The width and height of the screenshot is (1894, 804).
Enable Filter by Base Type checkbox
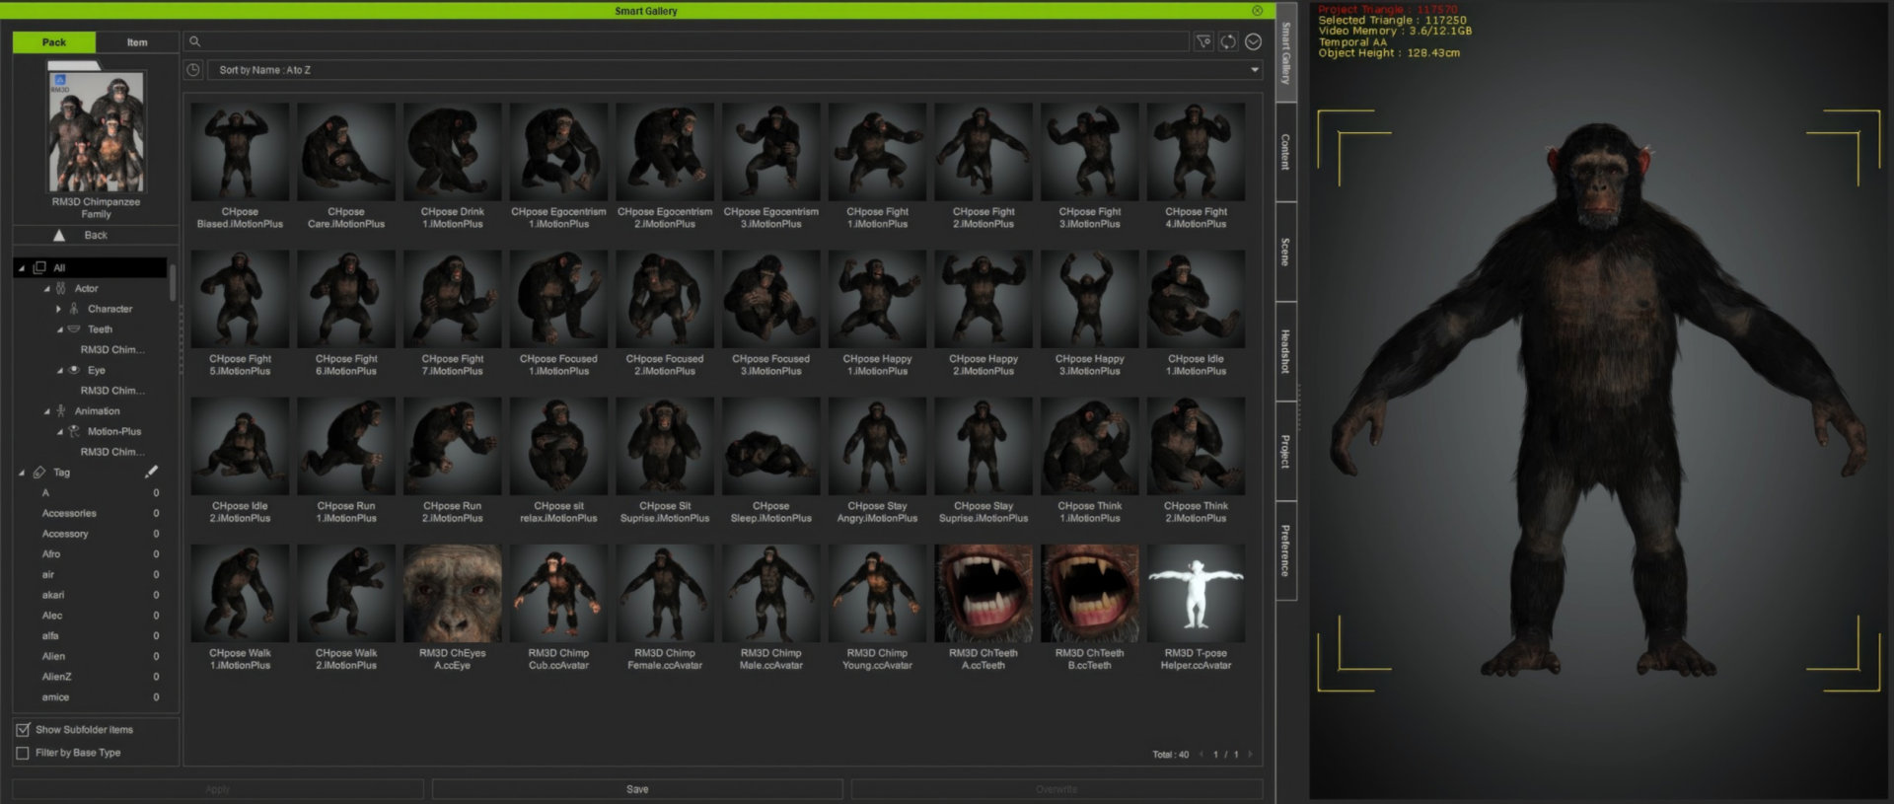pos(23,753)
